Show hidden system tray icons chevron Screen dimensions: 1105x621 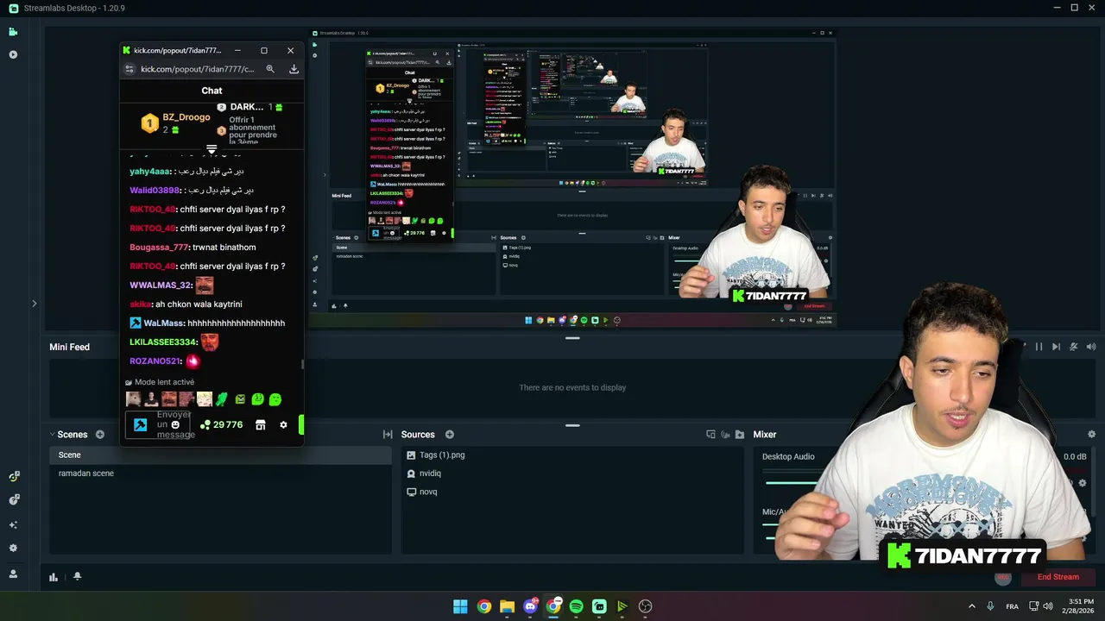[971, 606]
